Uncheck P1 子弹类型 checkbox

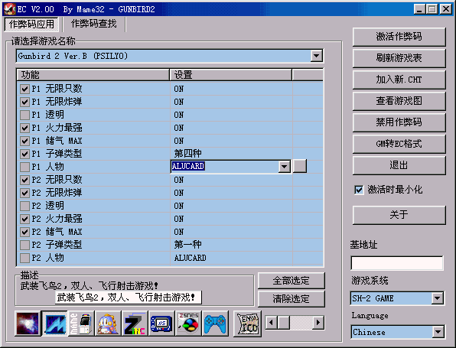click(x=24, y=154)
